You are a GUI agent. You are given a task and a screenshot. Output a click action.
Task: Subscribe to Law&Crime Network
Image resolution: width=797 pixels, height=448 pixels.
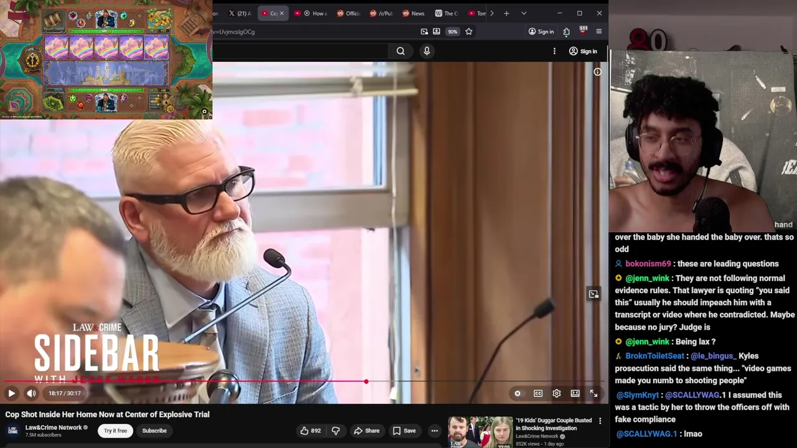[x=154, y=431]
